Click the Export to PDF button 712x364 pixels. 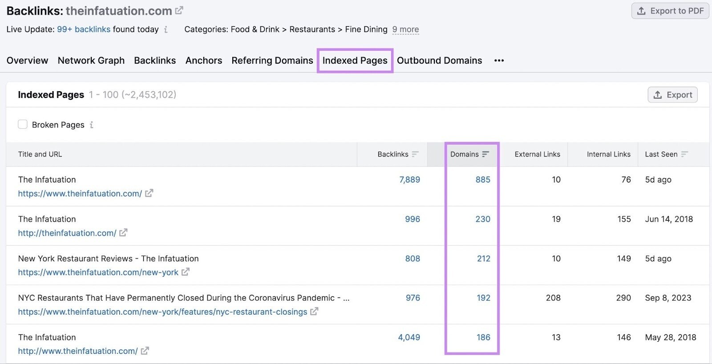tap(670, 11)
